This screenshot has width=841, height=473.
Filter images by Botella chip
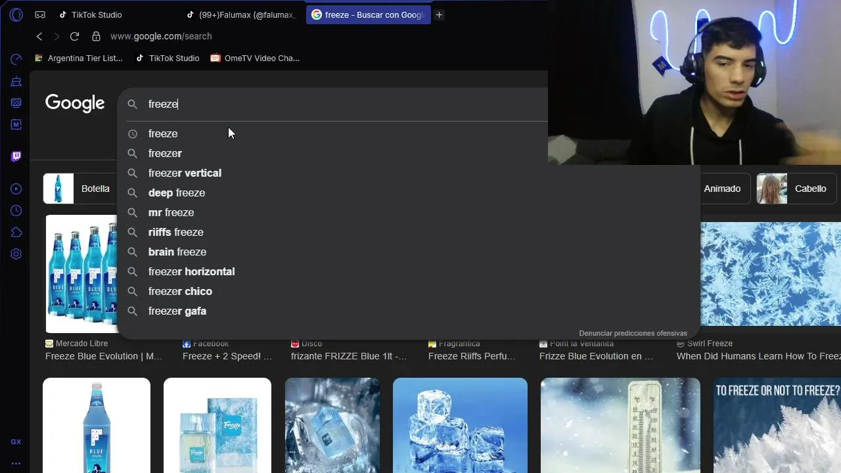pyautogui.click(x=80, y=189)
